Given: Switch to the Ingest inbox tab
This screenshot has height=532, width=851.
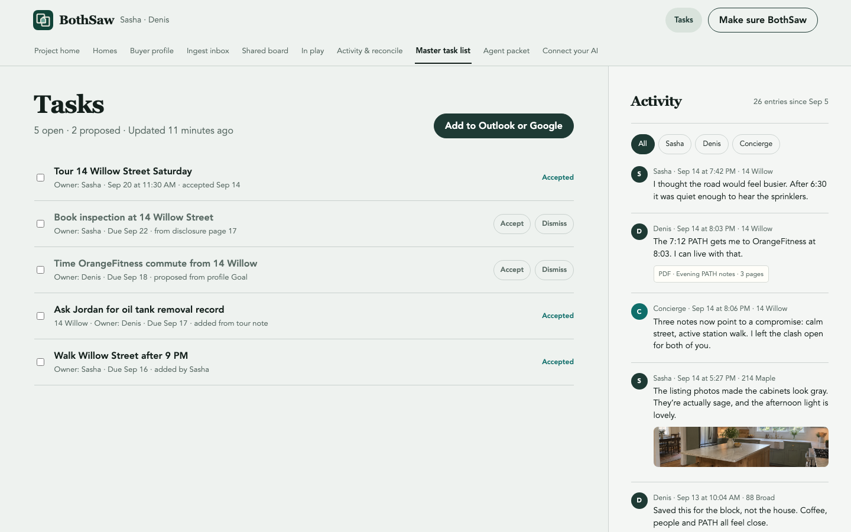Looking at the screenshot, I should 208,51.
